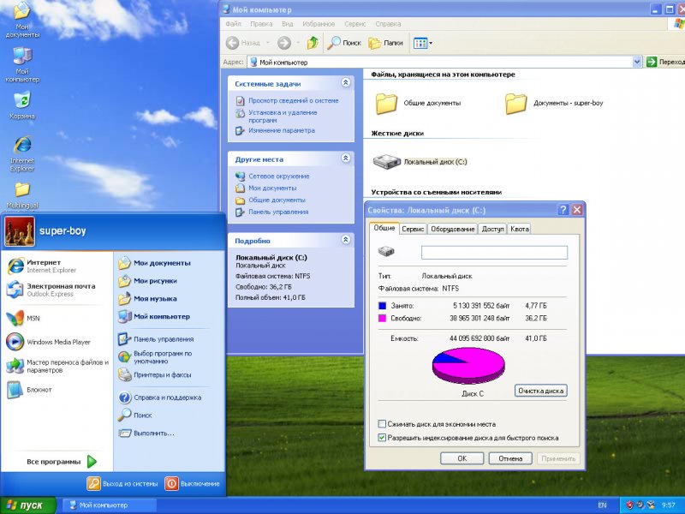Screen dimensions: 685x514
Task: Select the Общие tab in disk properties
Action: point(384,228)
